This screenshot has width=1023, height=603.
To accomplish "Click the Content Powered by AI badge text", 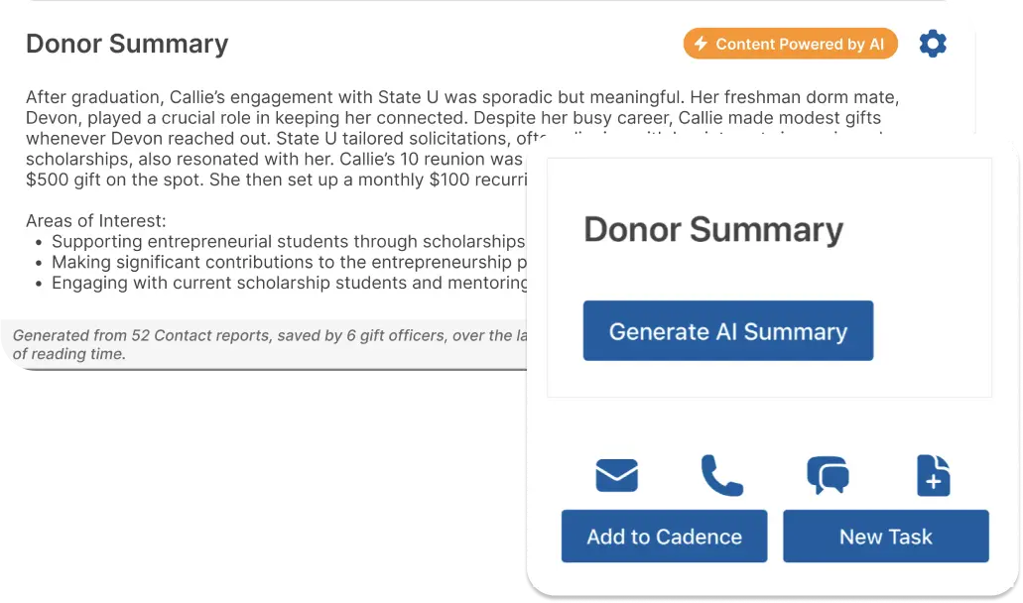I will (799, 44).
